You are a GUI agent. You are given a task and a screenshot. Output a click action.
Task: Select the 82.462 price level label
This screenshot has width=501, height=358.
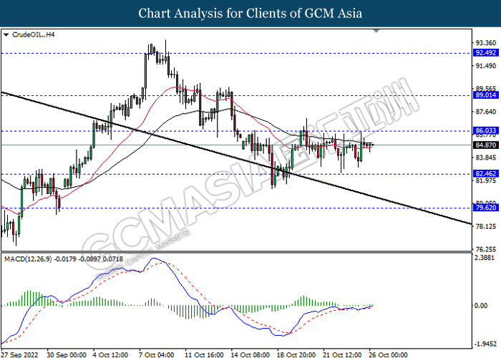pos(486,173)
